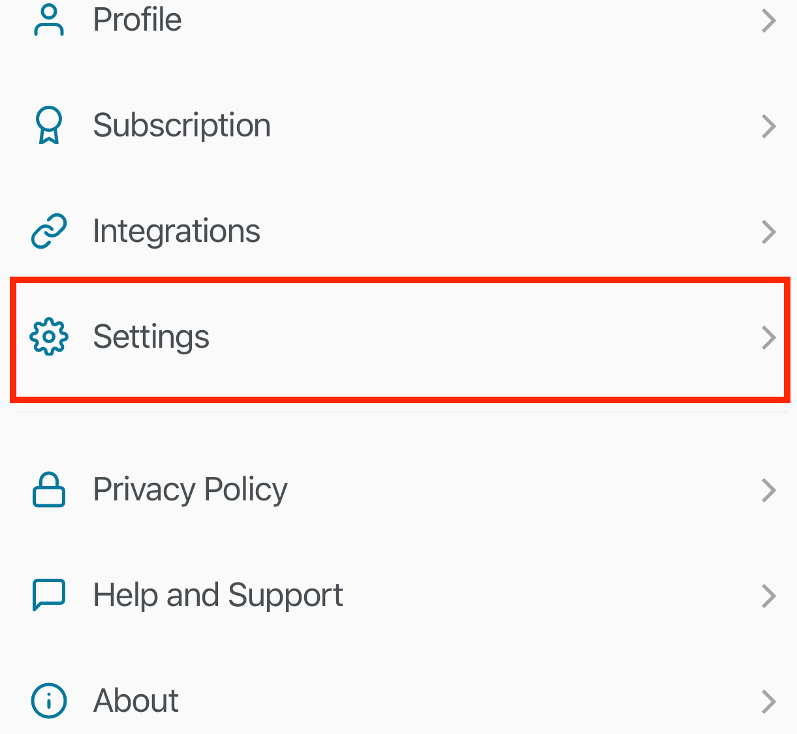The width and height of the screenshot is (797, 734).
Task: Click the Profile person icon
Action: 49,20
